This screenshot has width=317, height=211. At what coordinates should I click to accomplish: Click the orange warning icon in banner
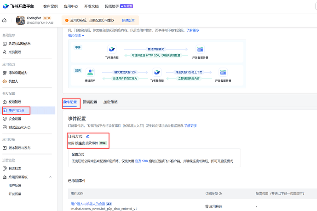[67, 20]
